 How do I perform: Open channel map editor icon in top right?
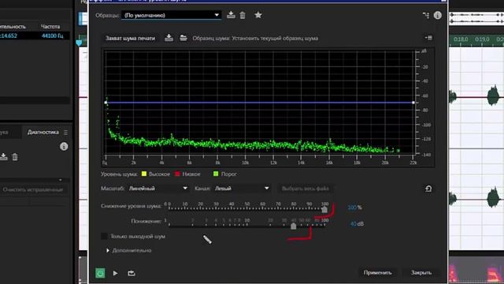click(426, 15)
